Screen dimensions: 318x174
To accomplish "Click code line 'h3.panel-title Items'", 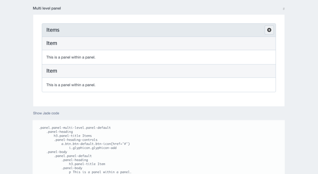I will (x=73, y=136).
